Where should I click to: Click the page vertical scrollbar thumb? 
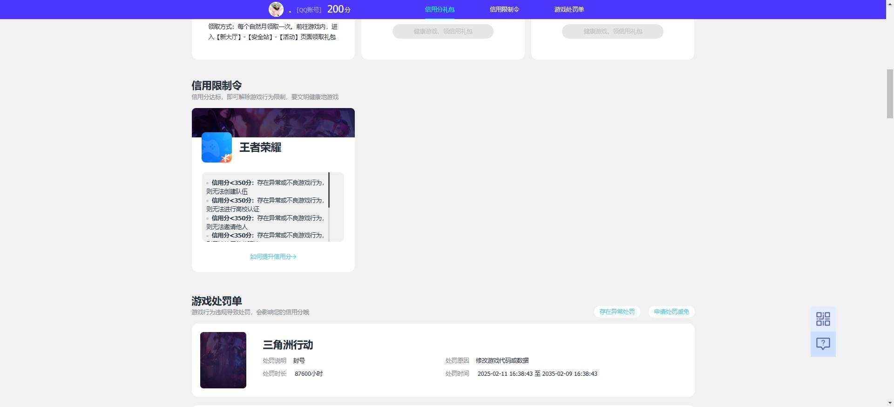point(890,94)
